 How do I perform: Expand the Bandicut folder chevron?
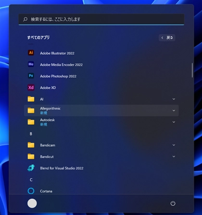174,156
